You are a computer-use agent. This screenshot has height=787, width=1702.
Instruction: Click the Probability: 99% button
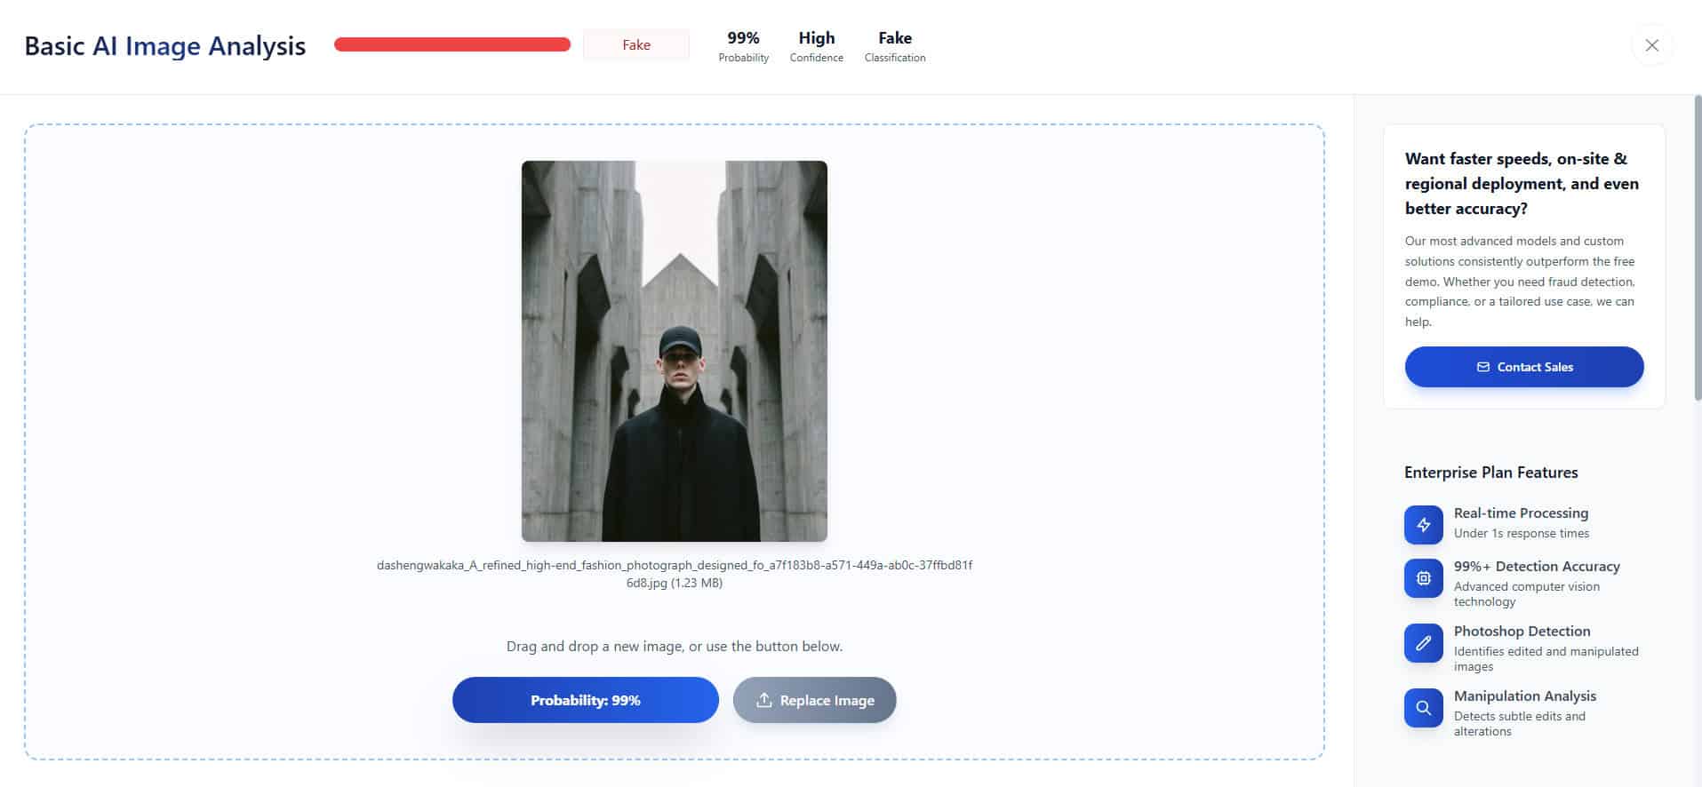[585, 700]
